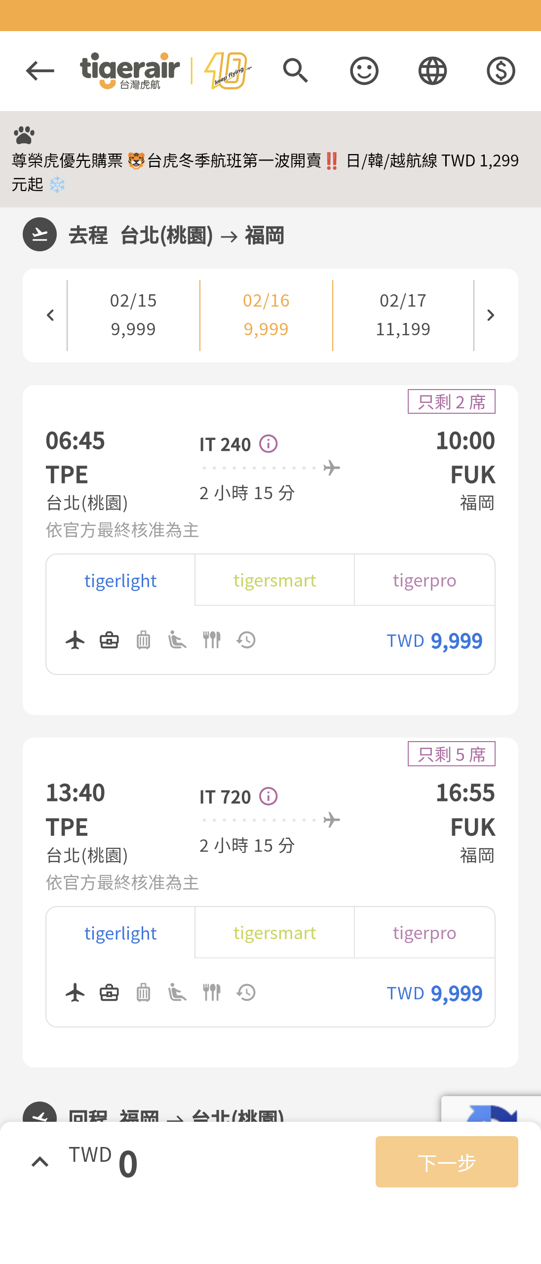Image resolution: width=541 pixels, height=1264 pixels.
Task: Open the smiley face member icon
Action: pos(364,71)
